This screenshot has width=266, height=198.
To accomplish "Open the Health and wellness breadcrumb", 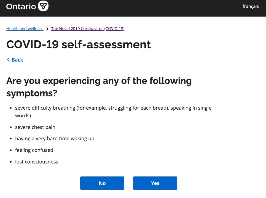I will [25, 28].
